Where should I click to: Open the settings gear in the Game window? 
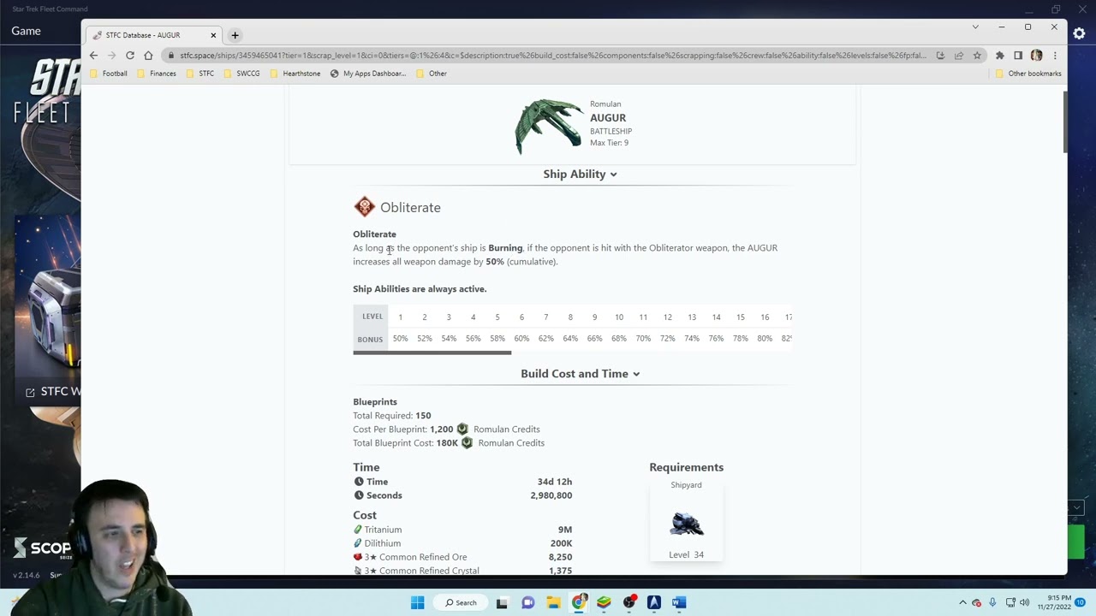click(x=1079, y=33)
